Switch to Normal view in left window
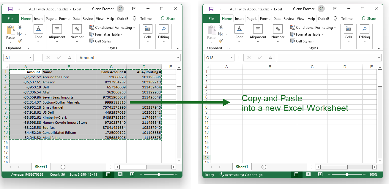This screenshot has height=189, width=389. tap(108, 174)
